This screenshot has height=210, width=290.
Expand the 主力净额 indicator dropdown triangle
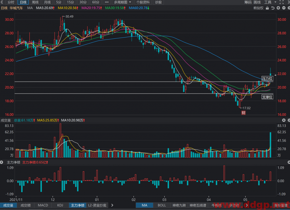(x=2, y=162)
